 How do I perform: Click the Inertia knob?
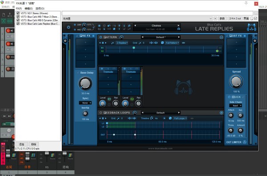(x=85, y=113)
